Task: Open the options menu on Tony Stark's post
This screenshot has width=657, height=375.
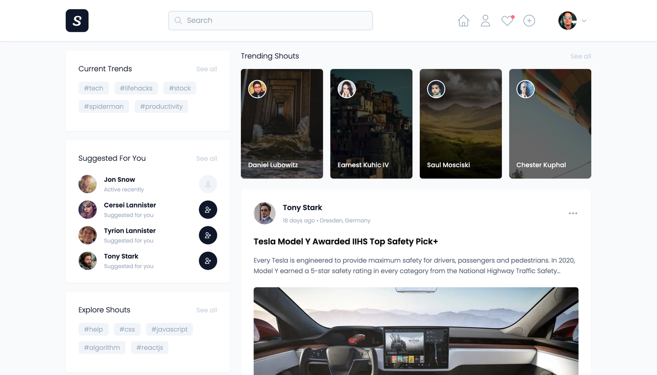Action: pyautogui.click(x=573, y=213)
